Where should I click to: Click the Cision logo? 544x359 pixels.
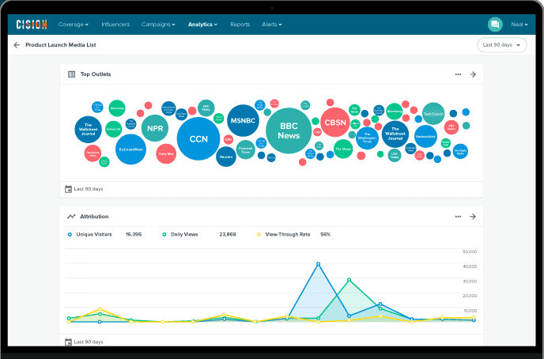32,25
